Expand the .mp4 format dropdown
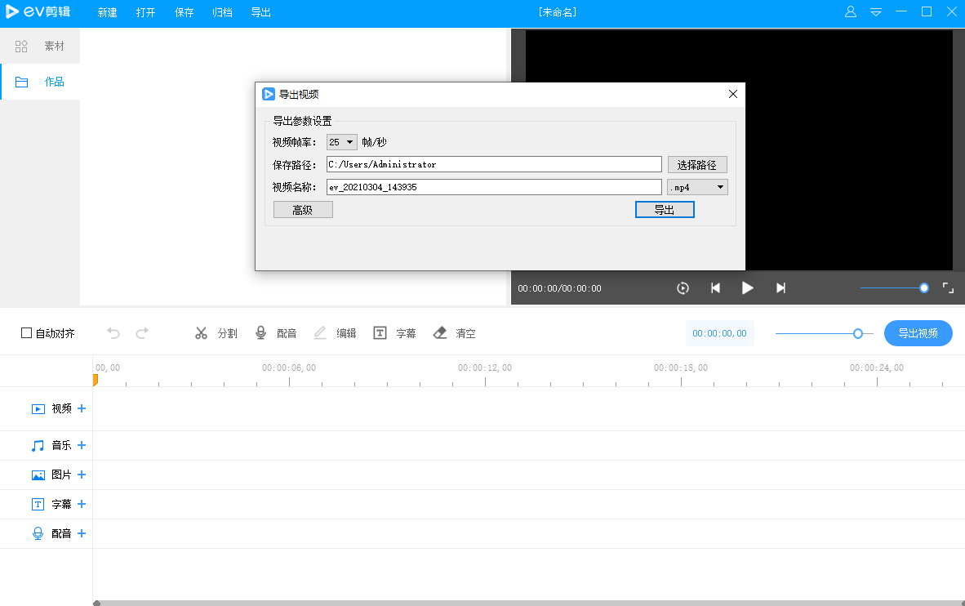Screen dimensions: 965x606 click(697, 187)
